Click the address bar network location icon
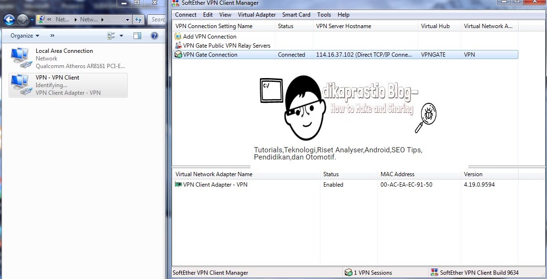The width and height of the screenshot is (547, 279). point(41,20)
